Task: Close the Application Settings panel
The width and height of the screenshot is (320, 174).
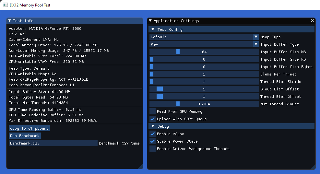Action: tap(312, 21)
